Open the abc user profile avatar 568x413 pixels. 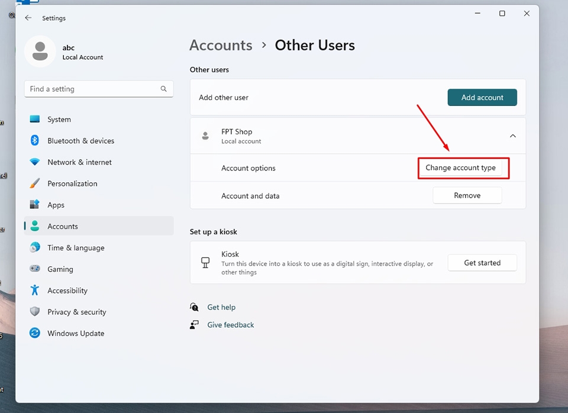coord(40,51)
